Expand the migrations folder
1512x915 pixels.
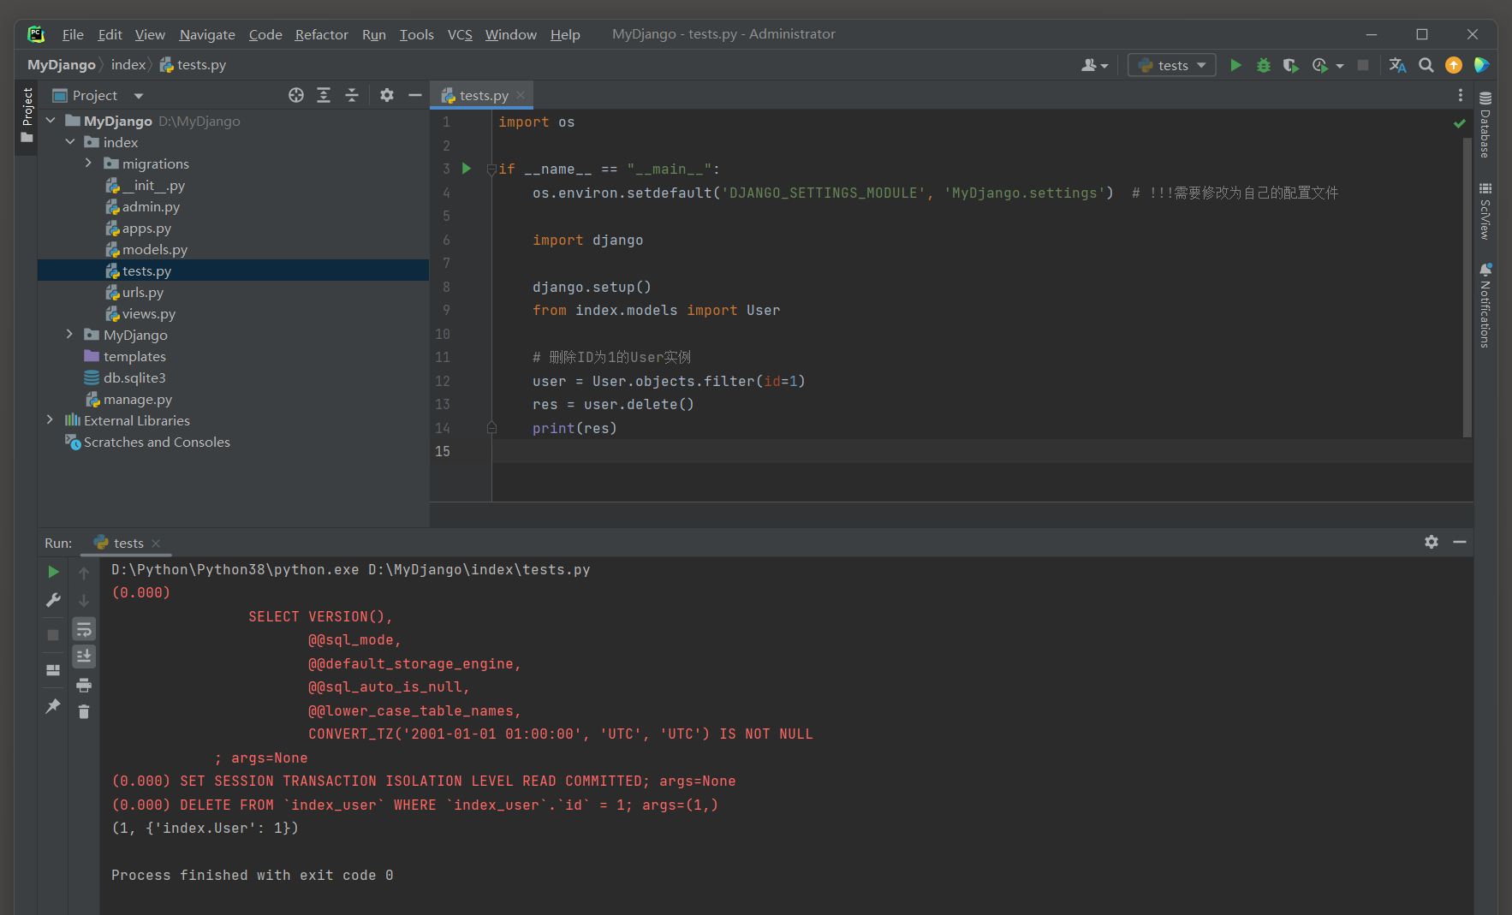(88, 163)
